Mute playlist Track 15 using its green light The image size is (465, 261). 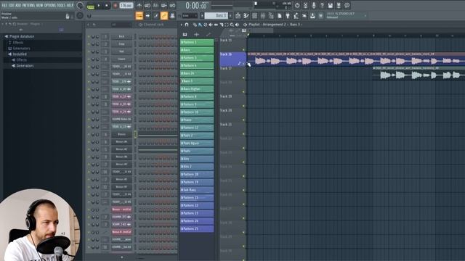pyautogui.click(x=244, y=50)
